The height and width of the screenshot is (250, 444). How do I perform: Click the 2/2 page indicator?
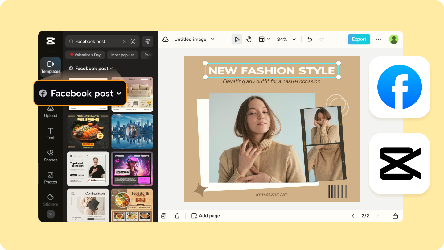pos(365,216)
